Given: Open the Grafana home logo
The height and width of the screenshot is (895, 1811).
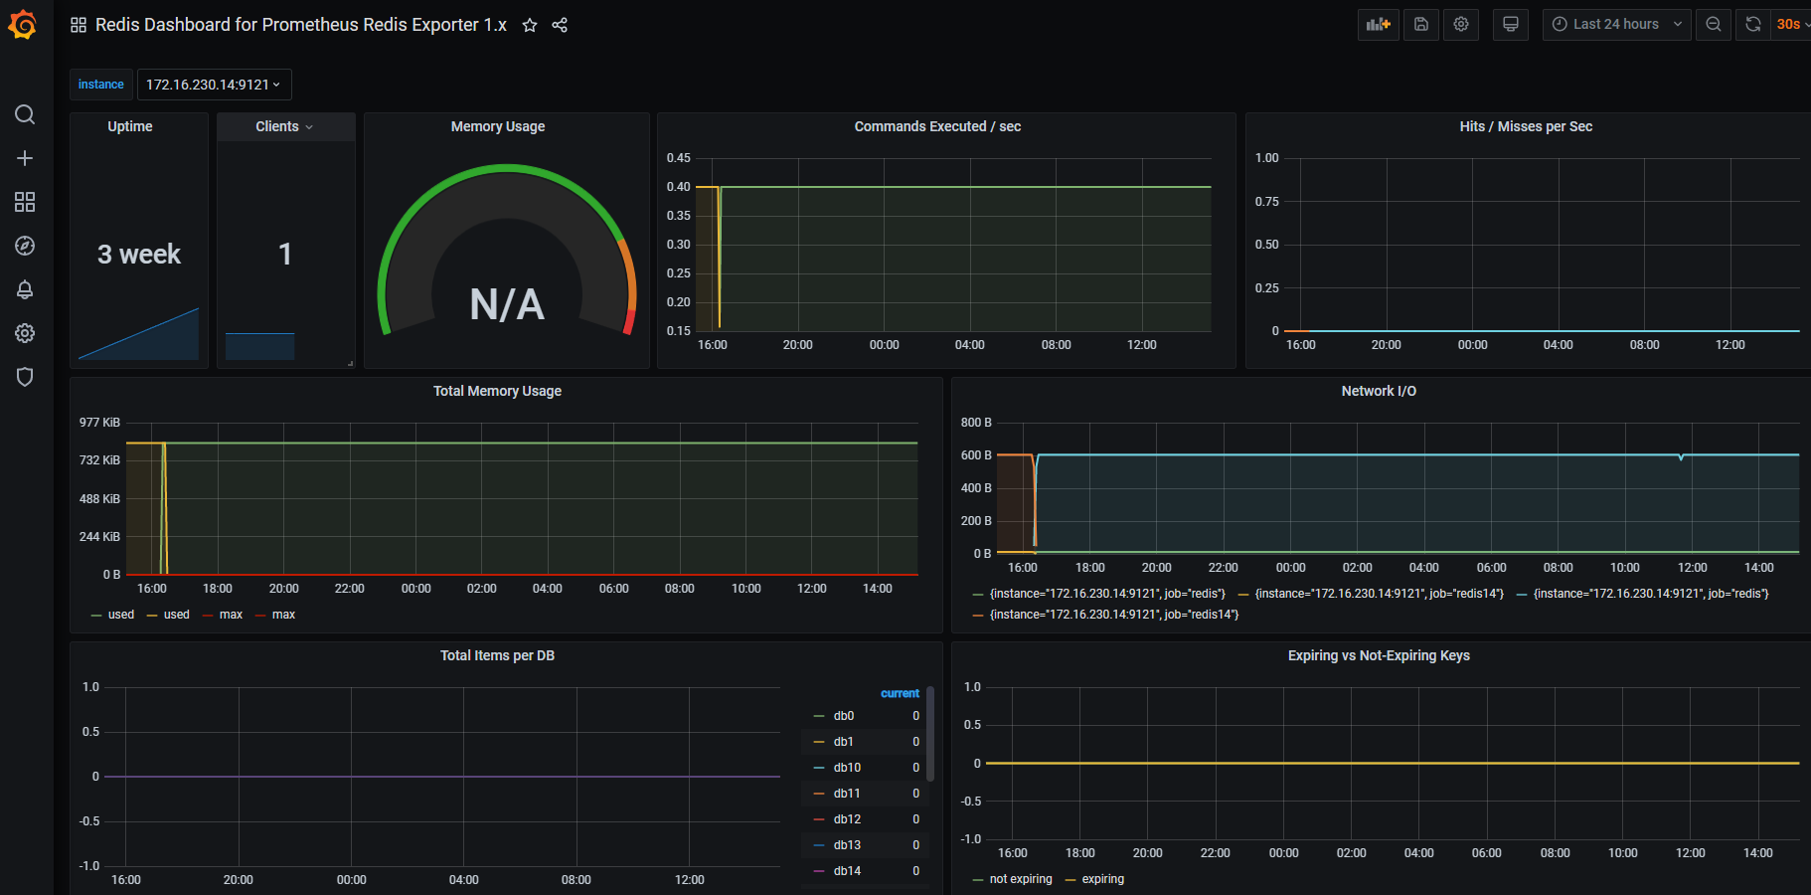Looking at the screenshot, I should tap(23, 25).
